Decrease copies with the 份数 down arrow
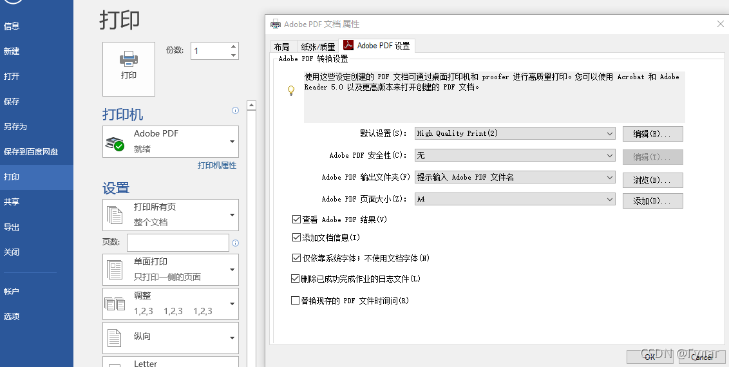The height and width of the screenshot is (367, 729). click(x=233, y=55)
